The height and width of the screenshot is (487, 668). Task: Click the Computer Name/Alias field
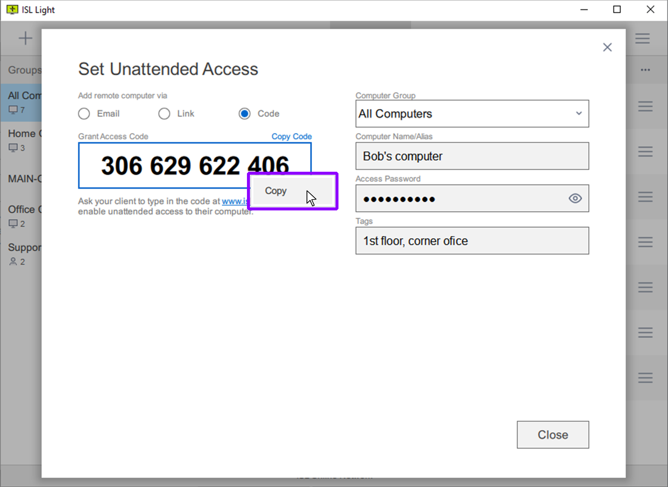point(472,156)
